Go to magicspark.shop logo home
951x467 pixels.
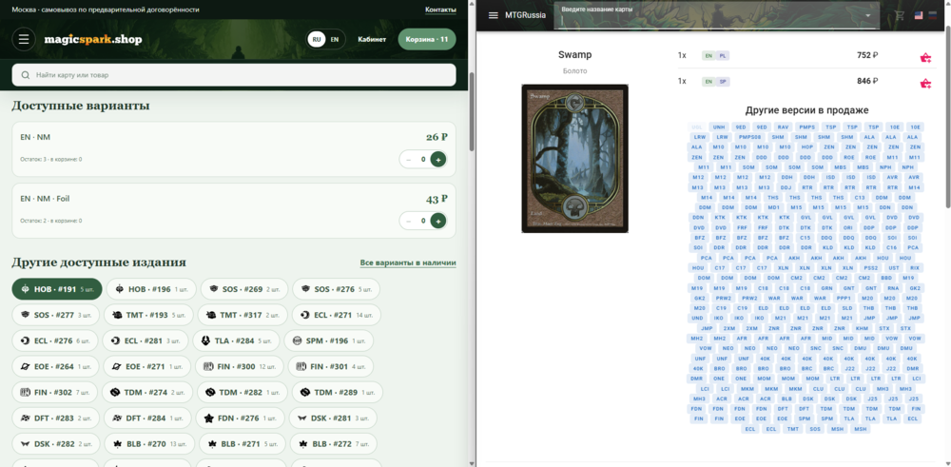93,39
